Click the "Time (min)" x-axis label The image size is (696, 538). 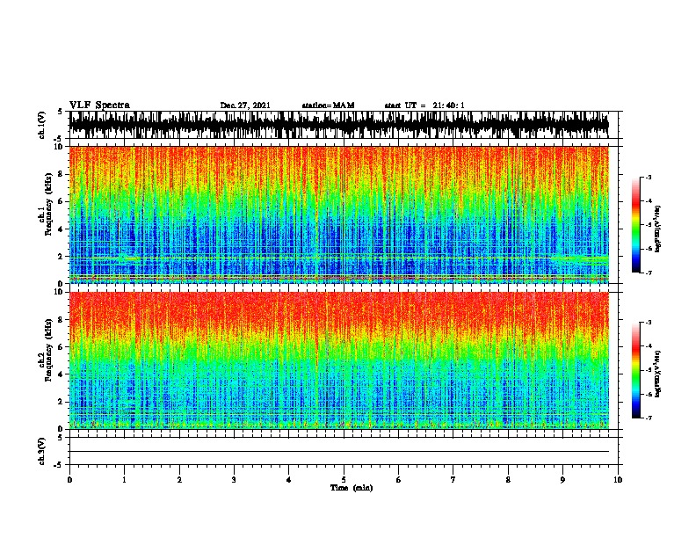352,488
